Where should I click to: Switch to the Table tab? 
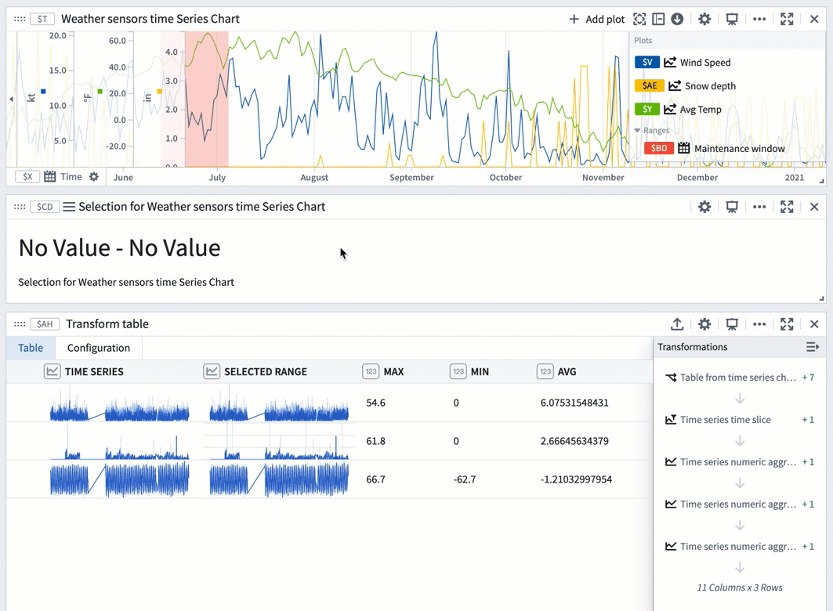pyautogui.click(x=31, y=348)
